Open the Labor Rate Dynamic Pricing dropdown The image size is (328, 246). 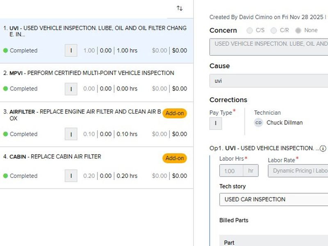click(x=298, y=171)
